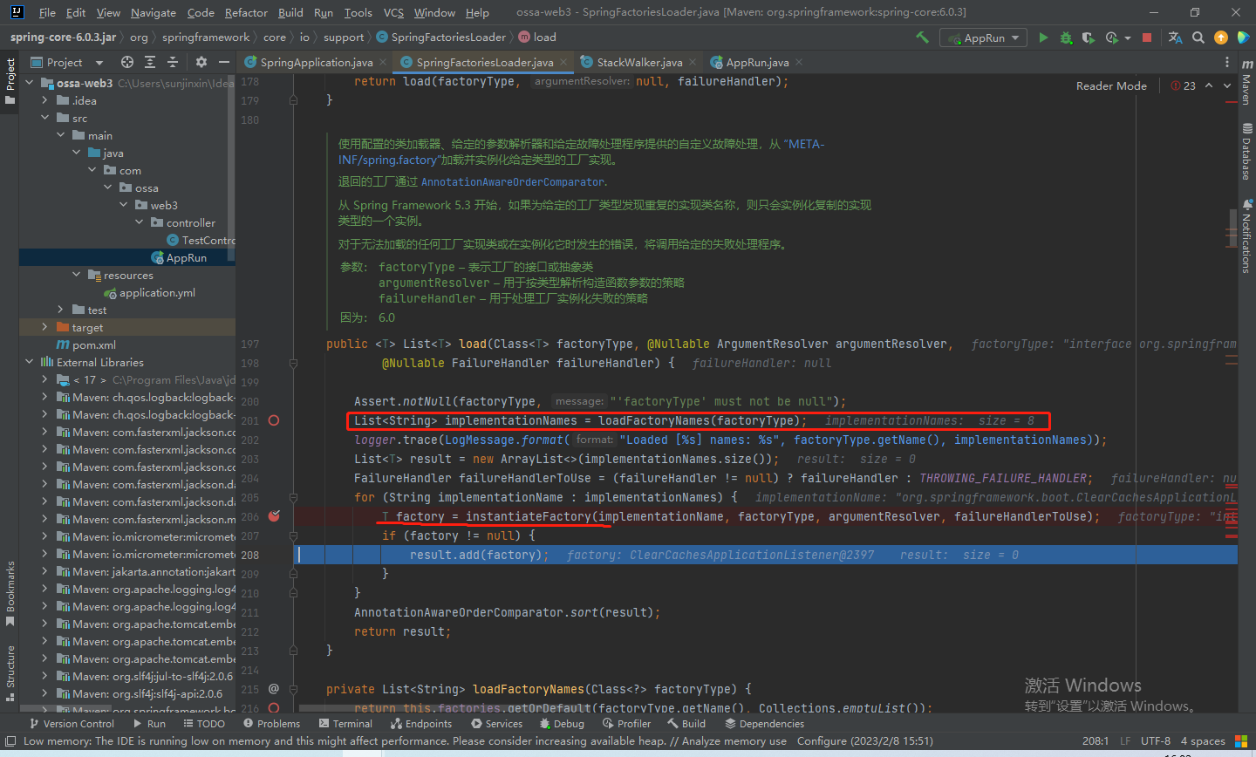Open the Terminal tool window
This screenshot has height=757, width=1256.
[345, 724]
